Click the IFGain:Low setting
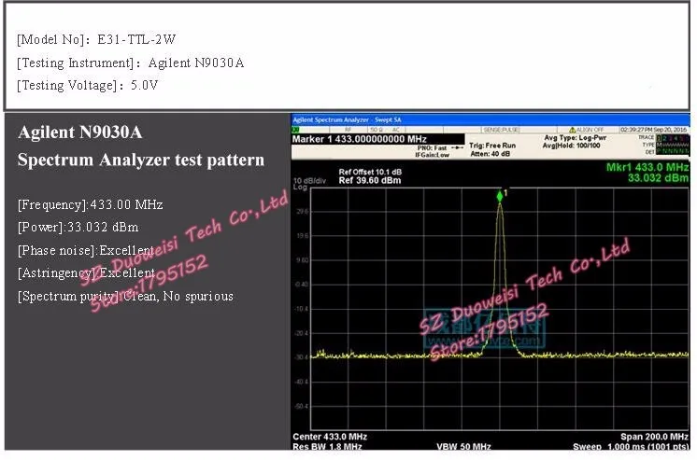The image size is (697, 460). pyautogui.click(x=432, y=155)
